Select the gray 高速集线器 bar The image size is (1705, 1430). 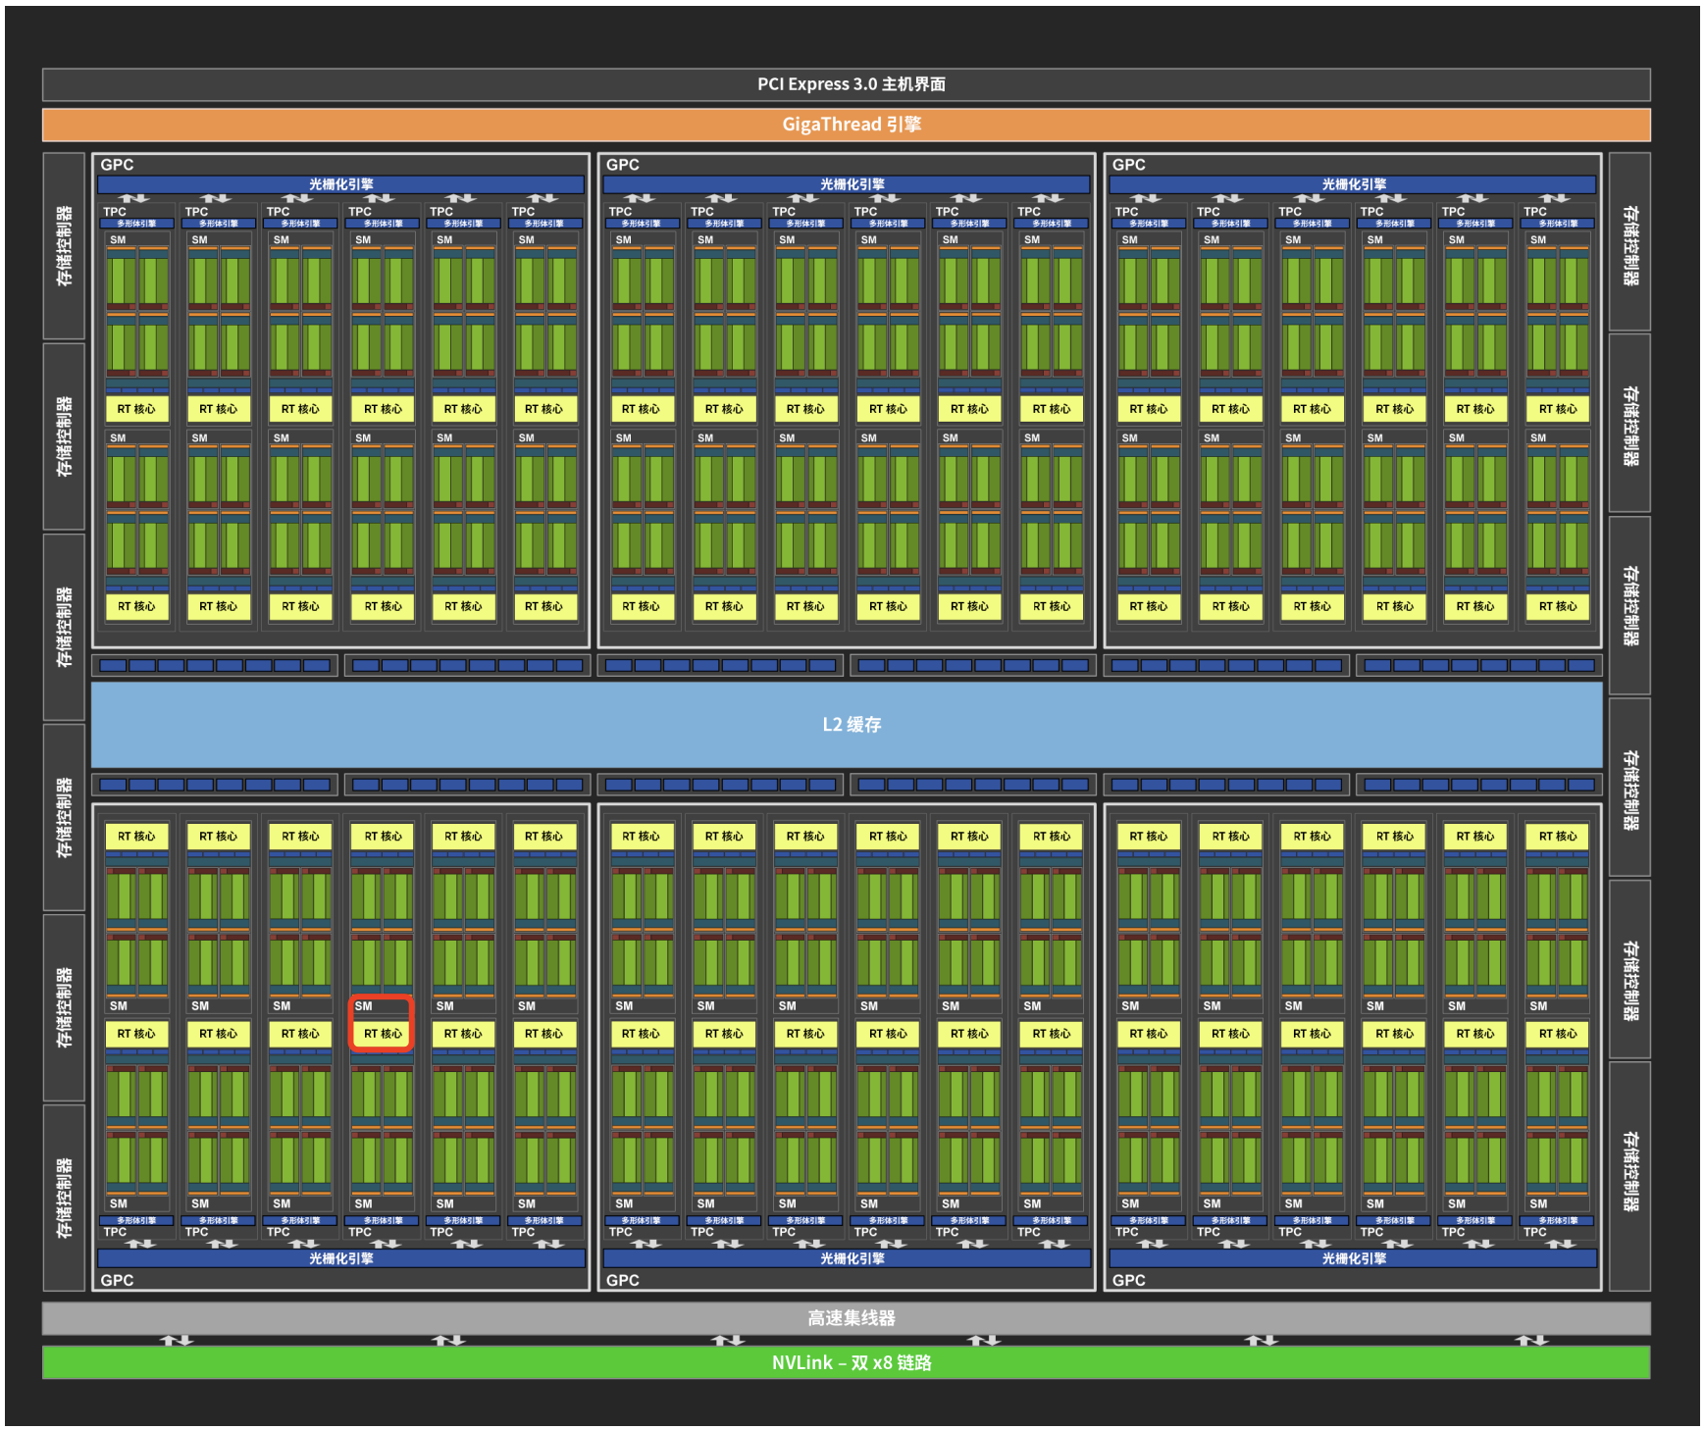tap(846, 1318)
